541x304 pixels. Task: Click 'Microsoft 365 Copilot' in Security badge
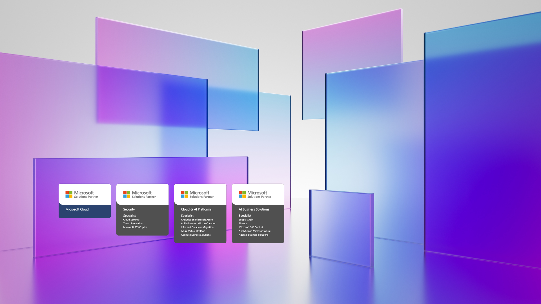point(135,227)
